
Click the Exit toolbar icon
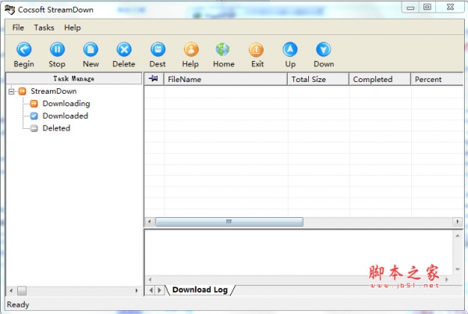click(257, 50)
